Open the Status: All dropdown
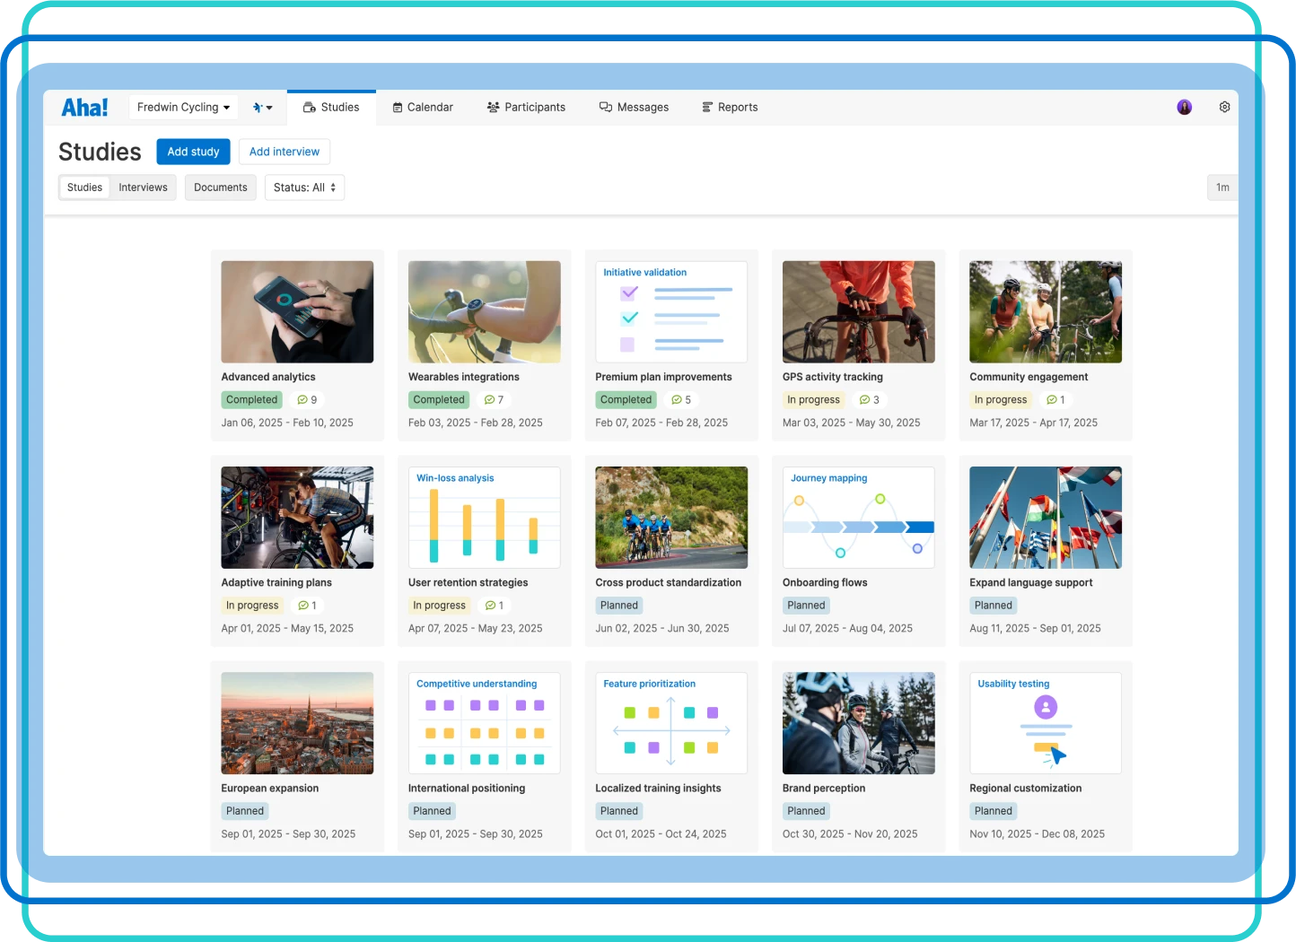Image resolution: width=1296 pixels, height=942 pixels. pyautogui.click(x=304, y=188)
